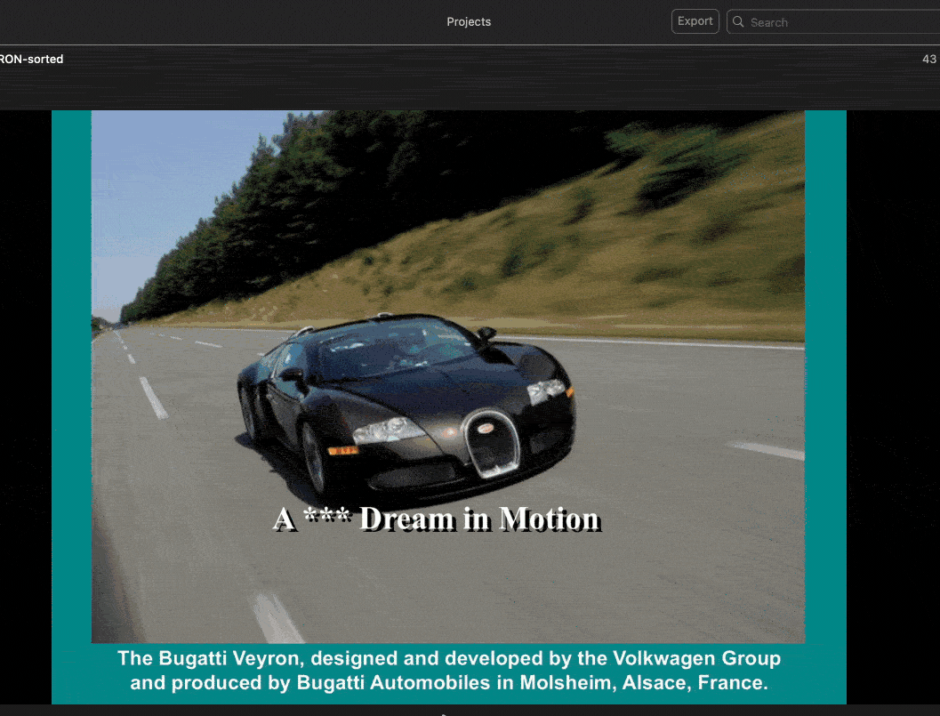The image size is (940, 716).
Task: Click the count '43' in the header
Action: click(928, 59)
